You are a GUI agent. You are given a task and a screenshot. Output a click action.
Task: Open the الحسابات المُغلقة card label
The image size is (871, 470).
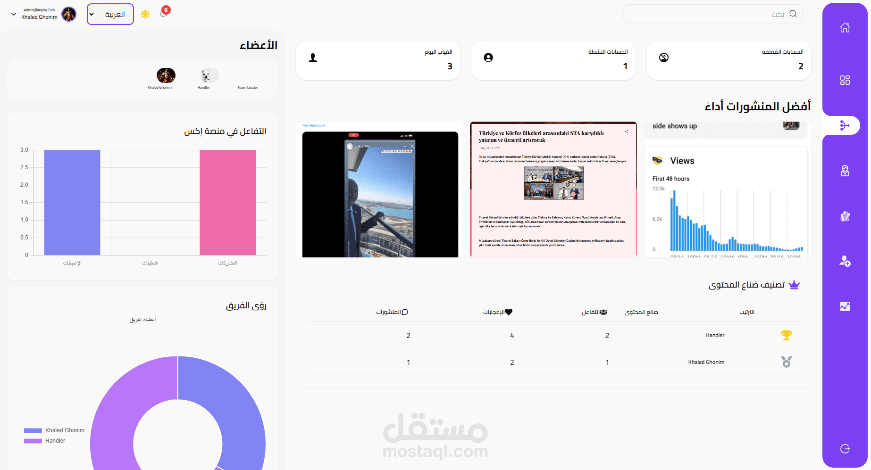pyautogui.click(x=782, y=52)
